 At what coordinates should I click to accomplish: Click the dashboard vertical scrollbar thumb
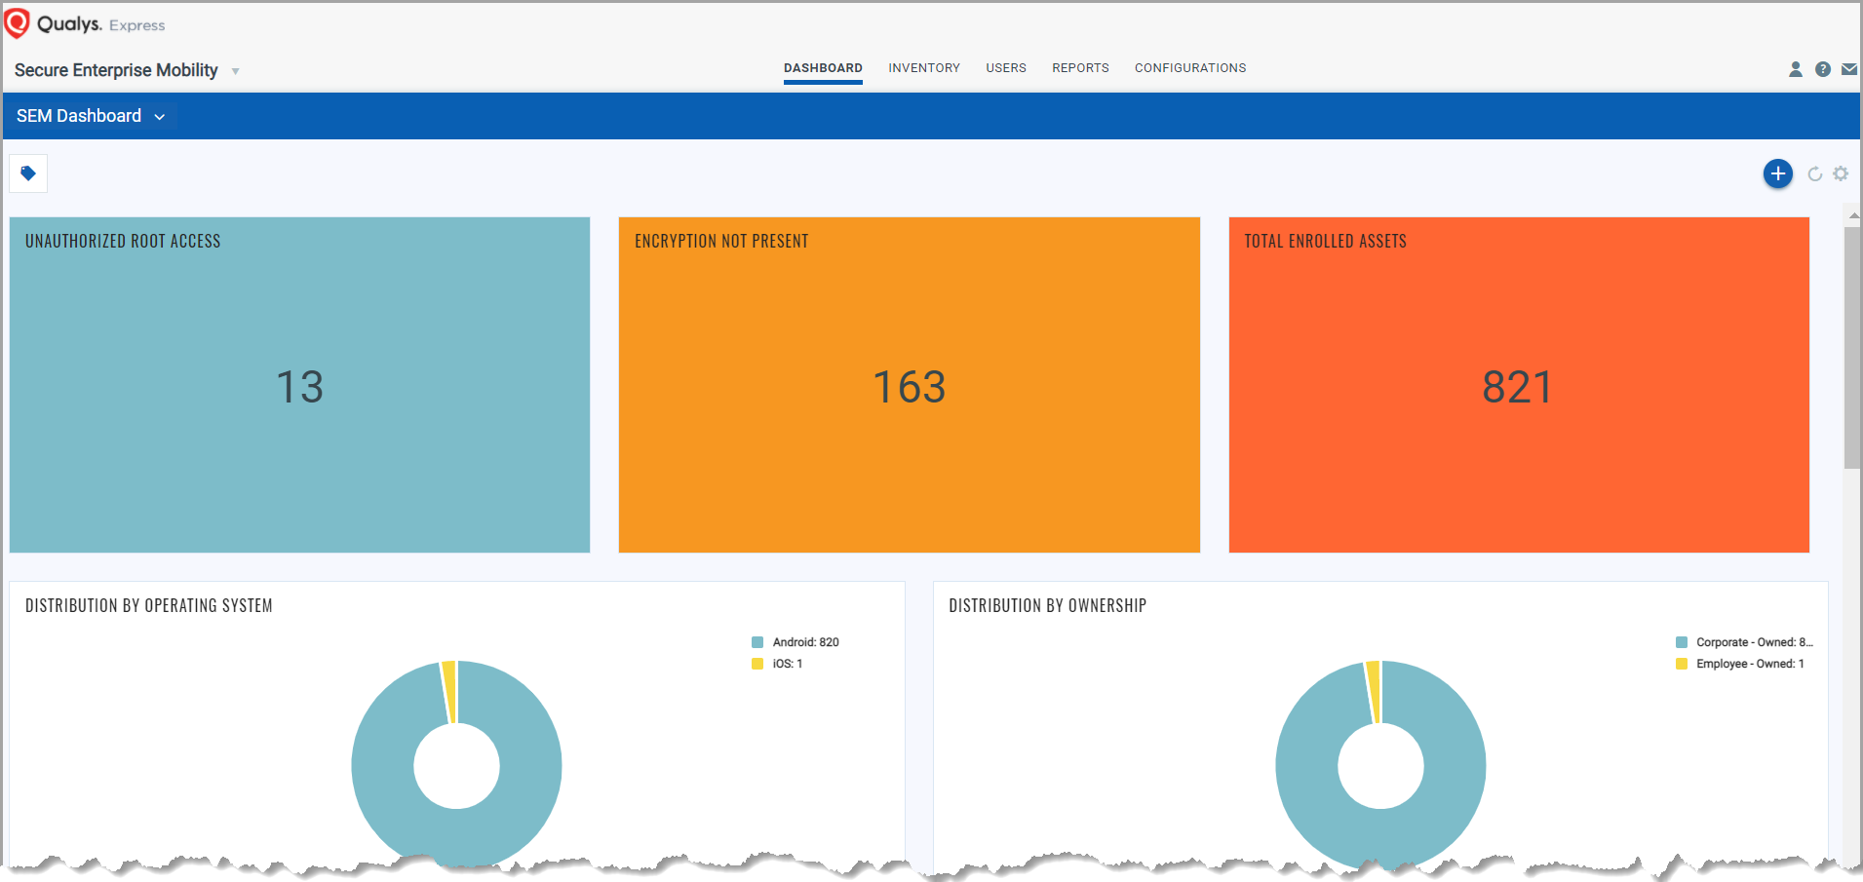point(1852,348)
